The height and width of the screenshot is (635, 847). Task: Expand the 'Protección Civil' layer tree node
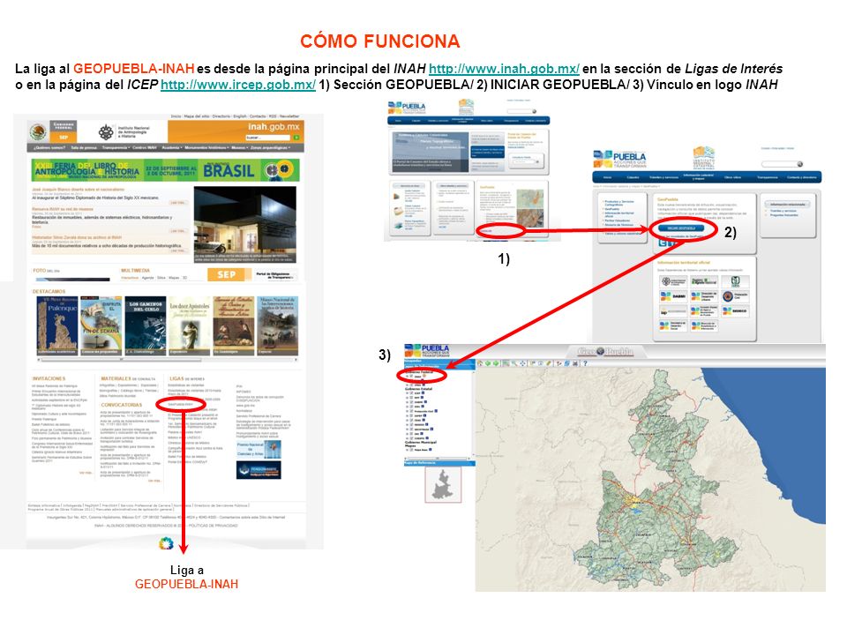(x=408, y=411)
